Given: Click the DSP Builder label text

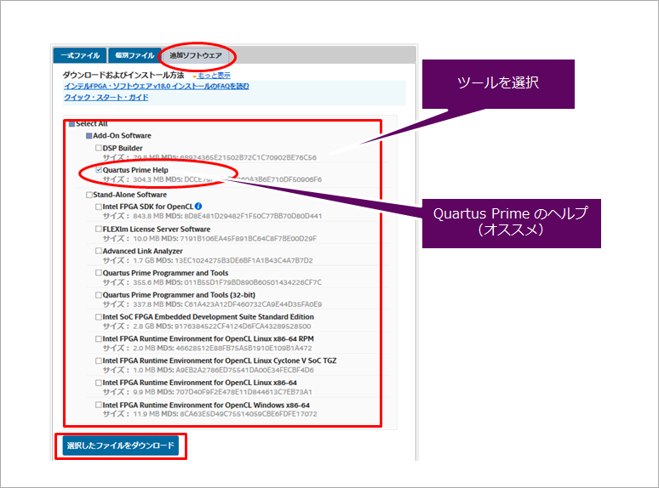Looking at the screenshot, I should [123, 148].
